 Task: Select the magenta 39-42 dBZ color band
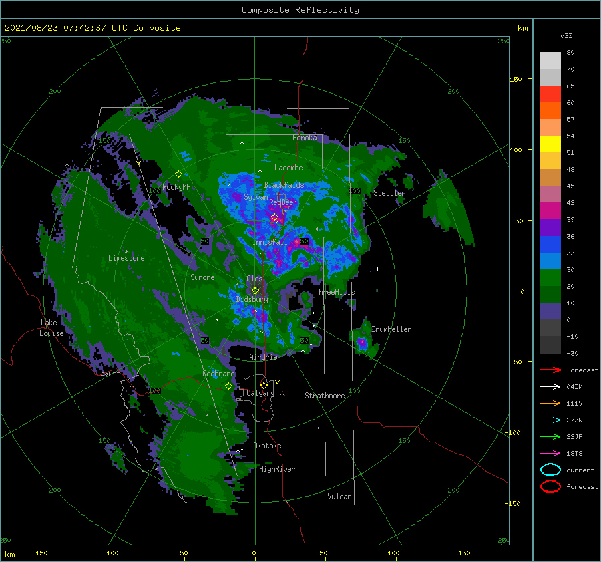[550, 211]
